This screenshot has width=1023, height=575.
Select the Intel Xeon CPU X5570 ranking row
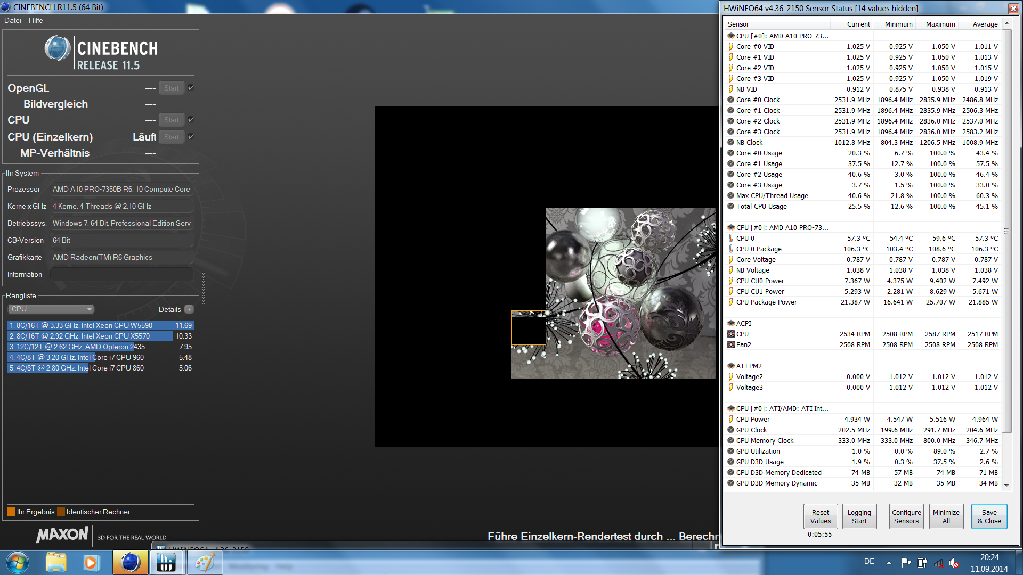point(101,336)
